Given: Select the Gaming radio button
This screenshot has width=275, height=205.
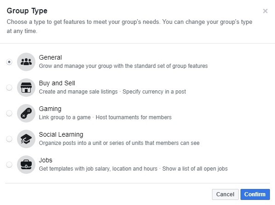Looking at the screenshot, I should click(9, 113).
